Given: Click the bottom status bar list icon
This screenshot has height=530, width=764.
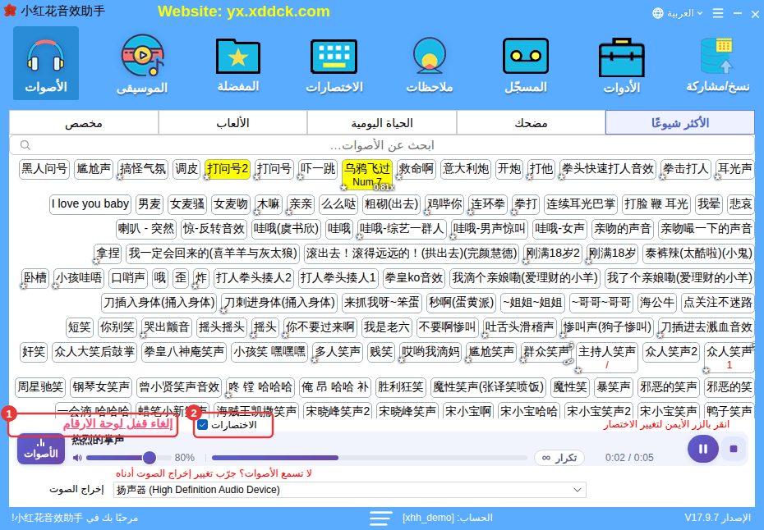Looking at the screenshot, I should tap(380, 518).
